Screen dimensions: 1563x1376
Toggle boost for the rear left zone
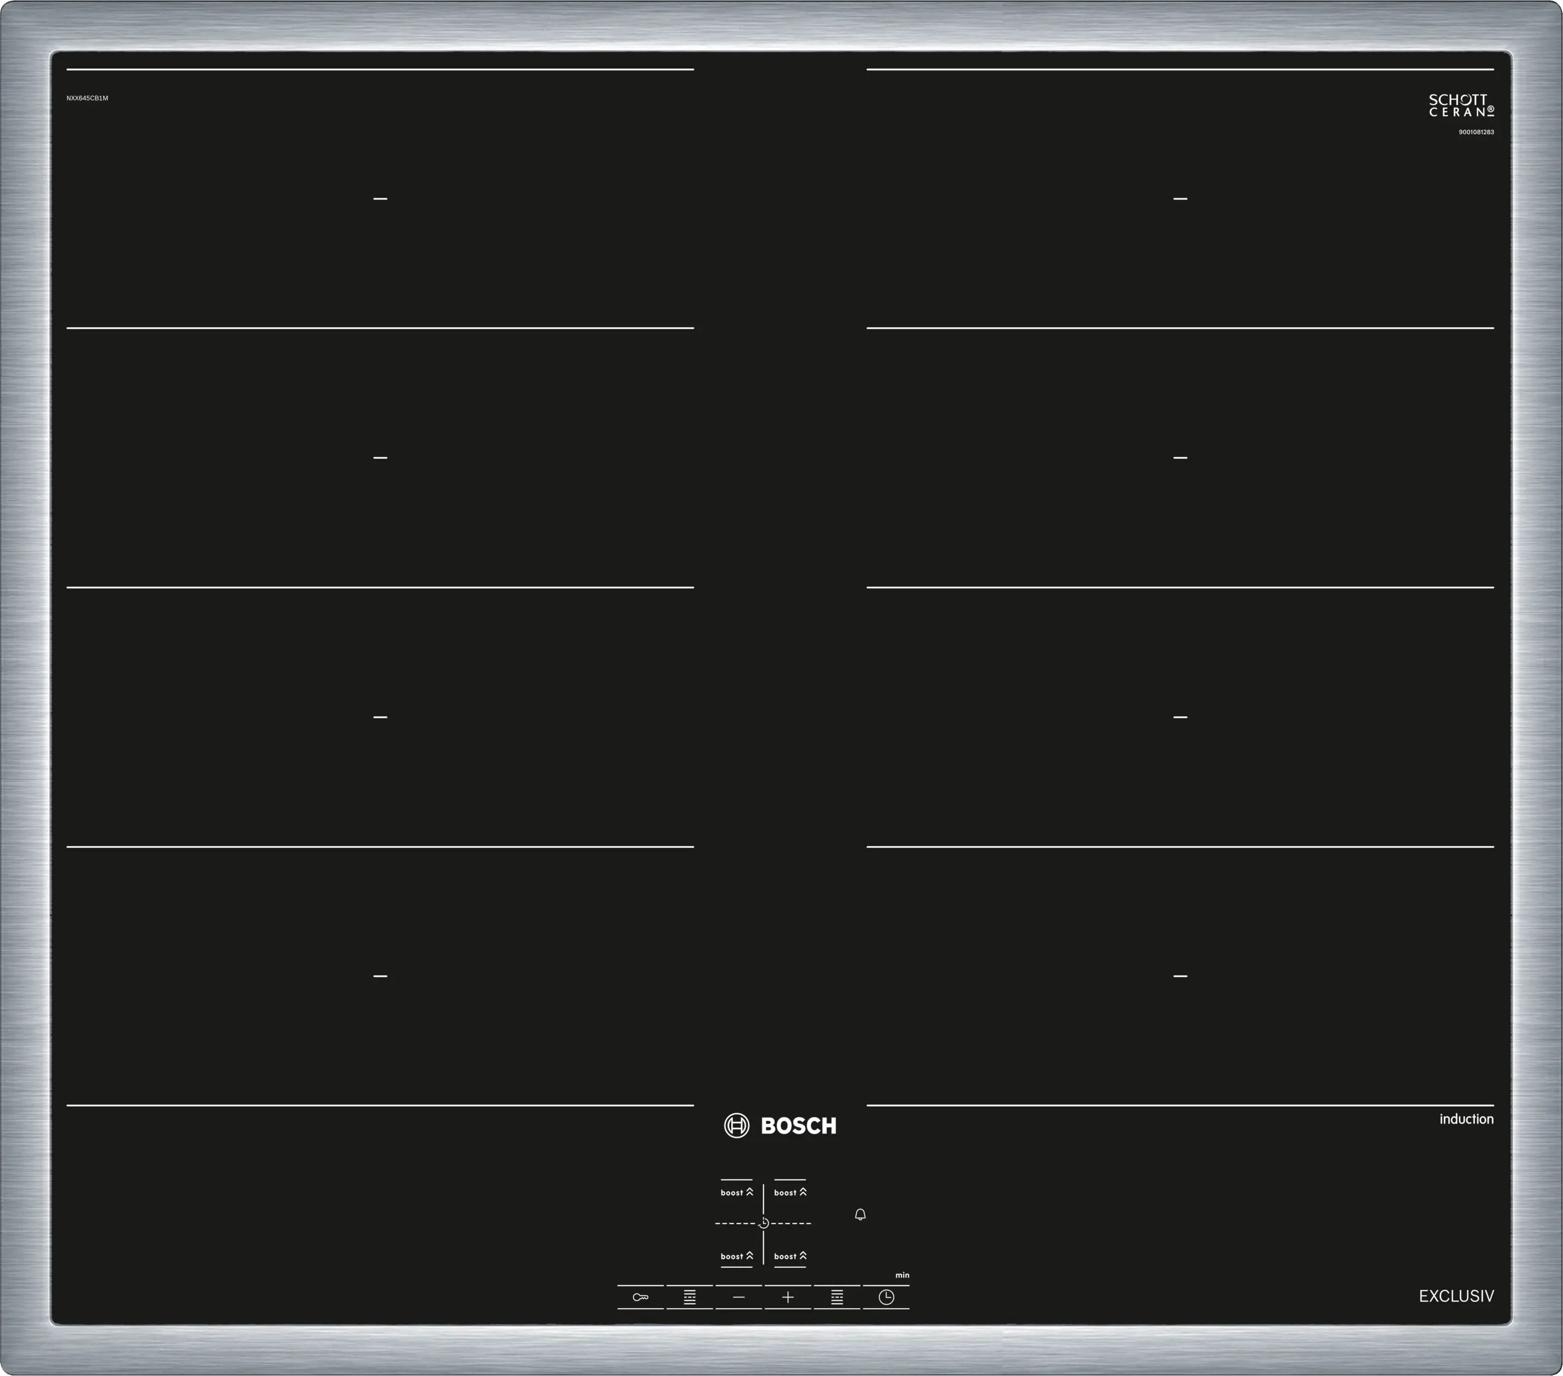tap(736, 1192)
